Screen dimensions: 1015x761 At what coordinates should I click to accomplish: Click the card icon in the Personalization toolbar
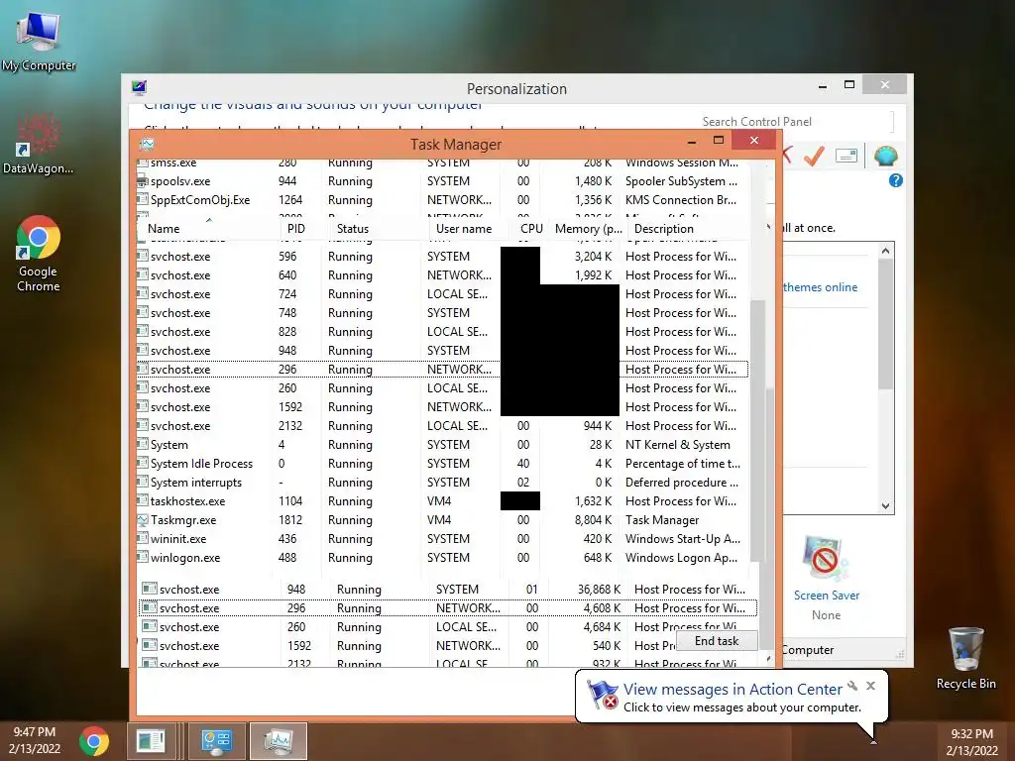(x=846, y=156)
